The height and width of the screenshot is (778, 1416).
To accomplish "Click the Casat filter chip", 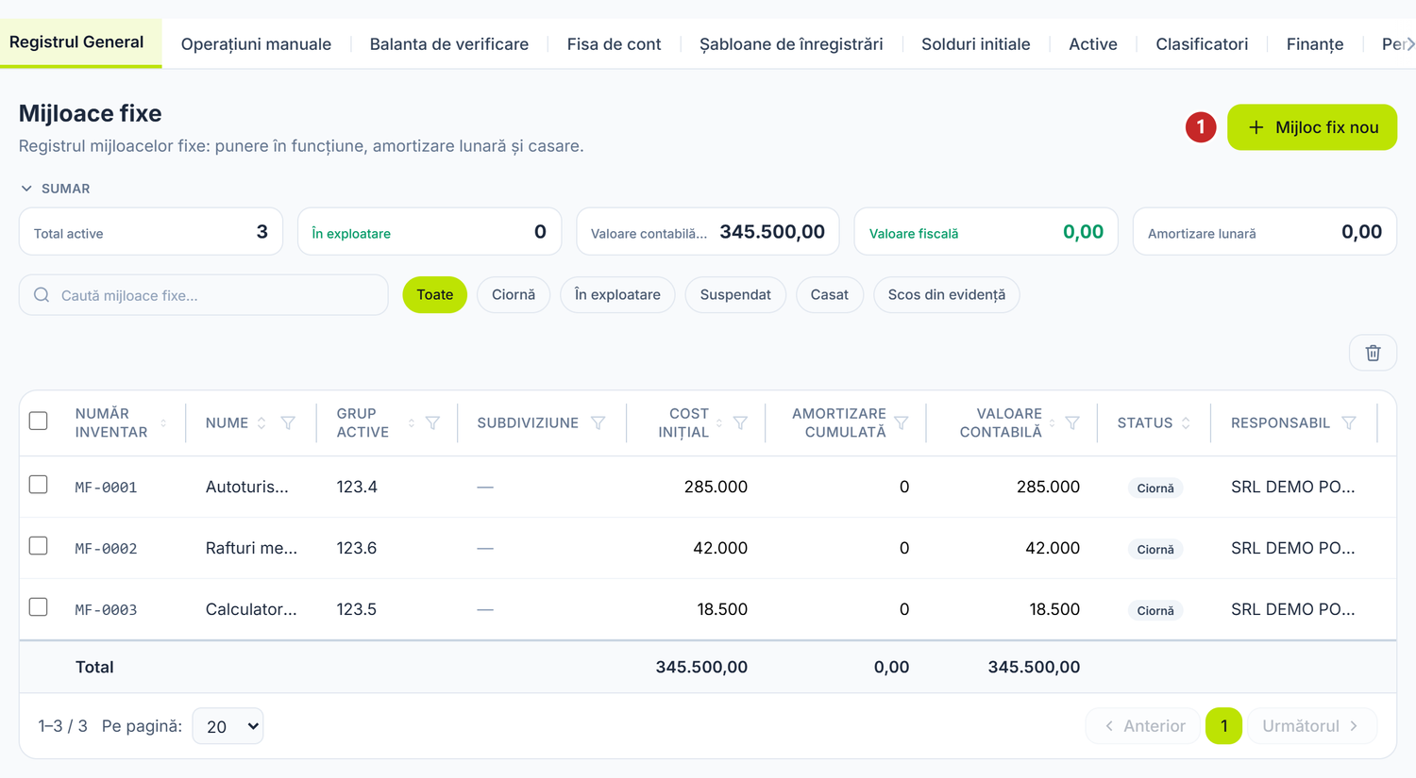I will (x=830, y=295).
